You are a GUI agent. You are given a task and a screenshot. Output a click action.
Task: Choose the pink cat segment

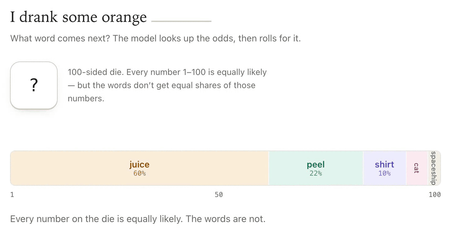417,168
